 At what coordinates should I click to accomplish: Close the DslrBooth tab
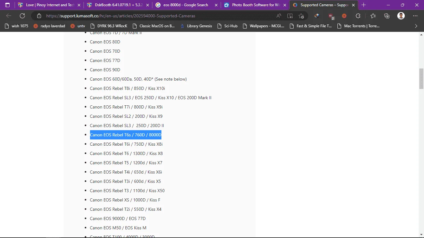[x=148, y=5]
